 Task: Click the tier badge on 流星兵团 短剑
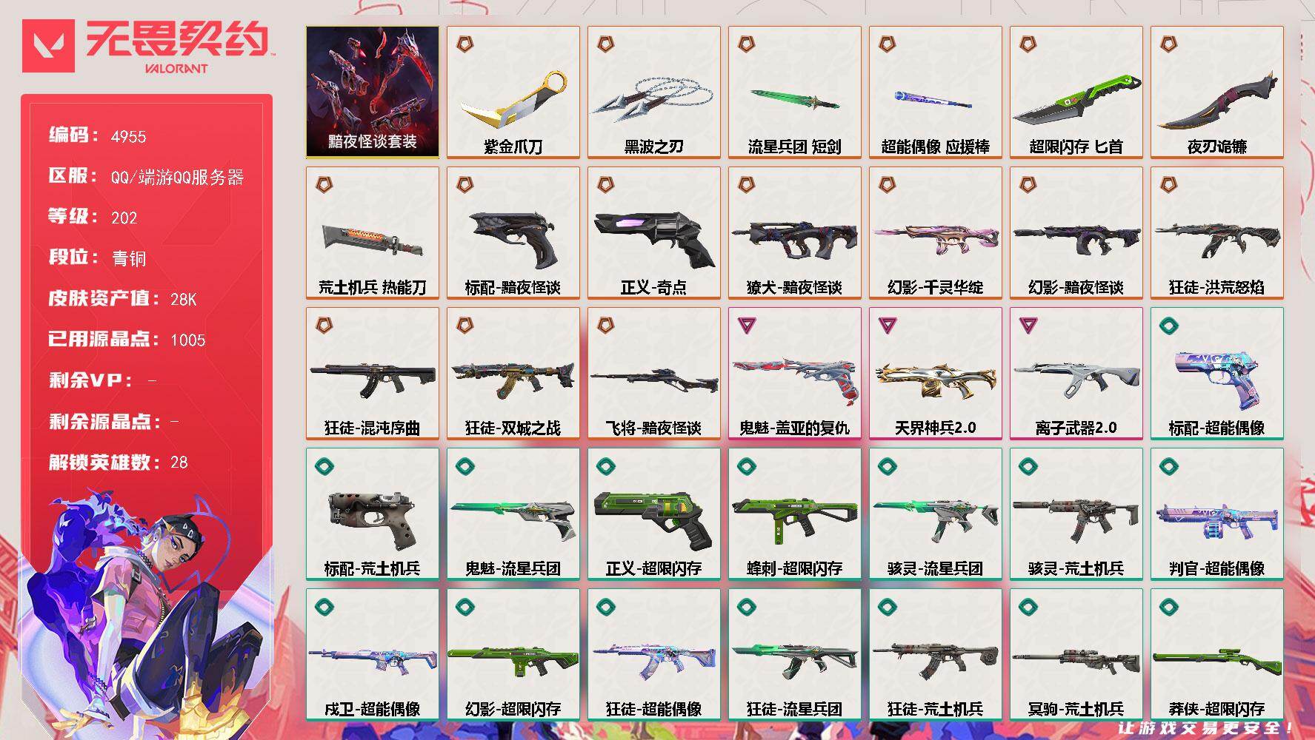(x=746, y=44)
